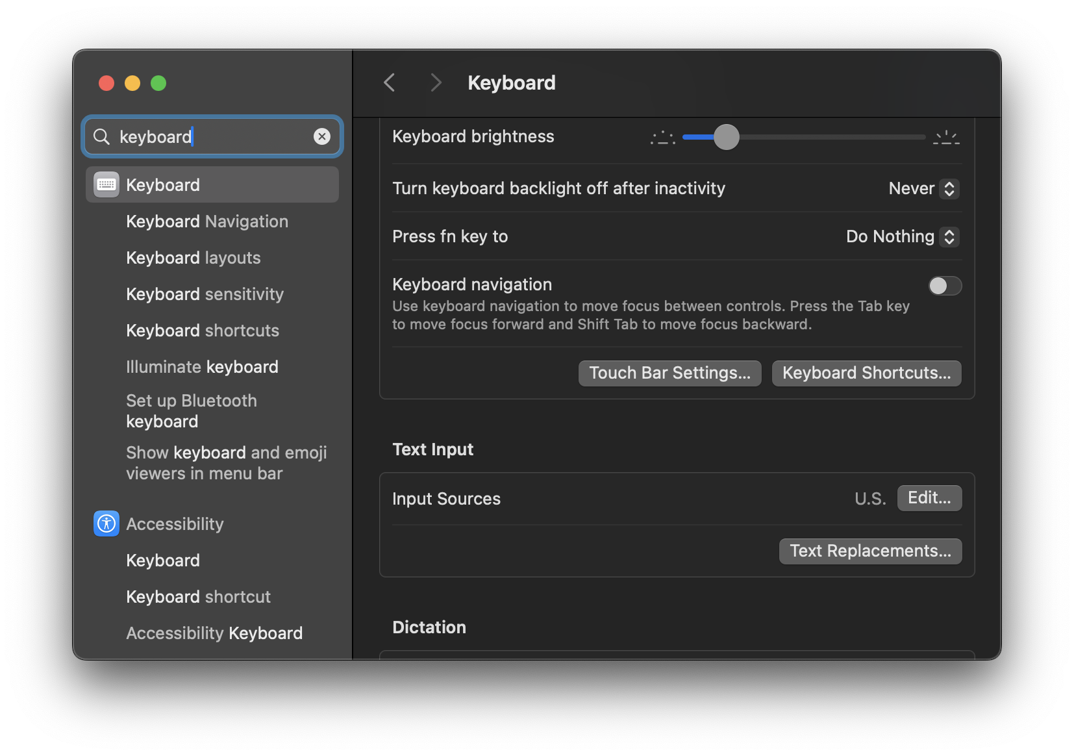
Task: Click the high brightness icon beside slider
Action: [x=946, y=137]
